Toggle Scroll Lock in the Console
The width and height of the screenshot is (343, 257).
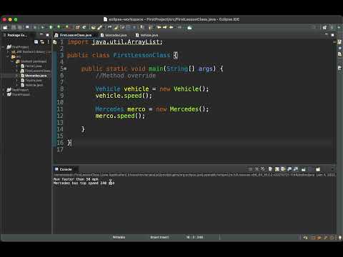[x=277, y=169]
